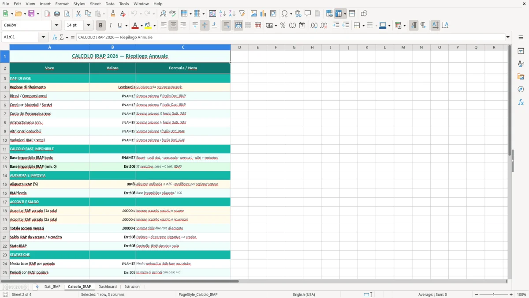The width and height of the screenshot is (529, 298).
Task: Toggle Underline formatting
Action: click(x=120, y=26)
